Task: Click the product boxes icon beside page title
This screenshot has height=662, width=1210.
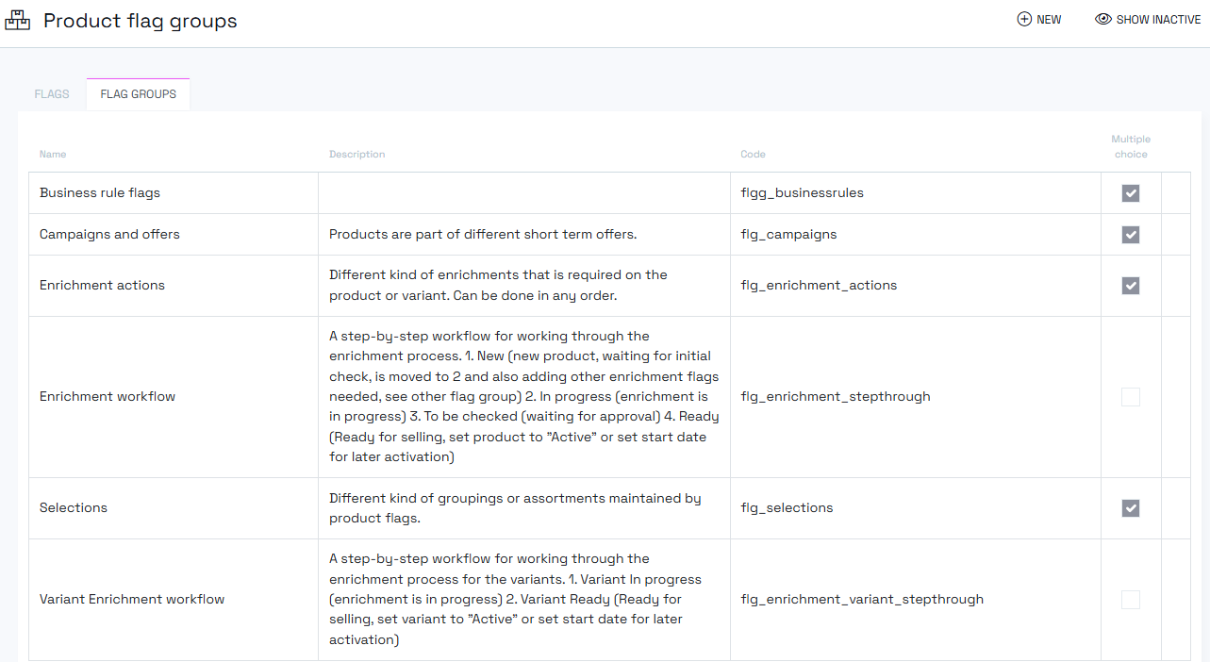Action: tap(18, 20)
